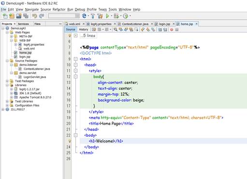
Task: Open the File menu
Action: click(x=3, y=10)
